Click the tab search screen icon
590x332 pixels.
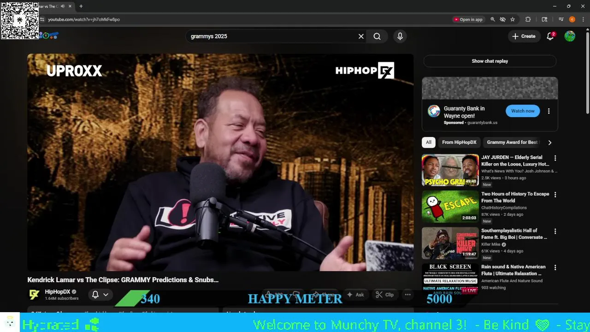click(544, 19)
